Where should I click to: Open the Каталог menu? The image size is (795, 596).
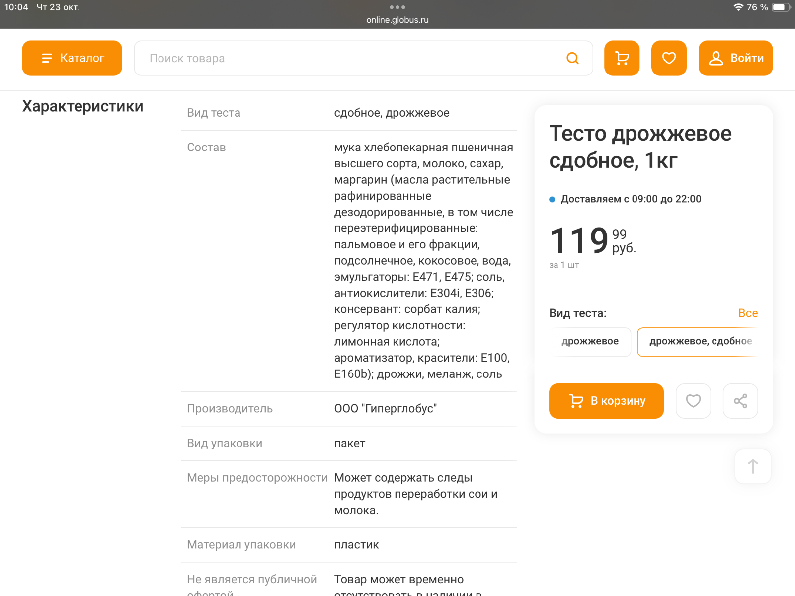pos(72,58)
